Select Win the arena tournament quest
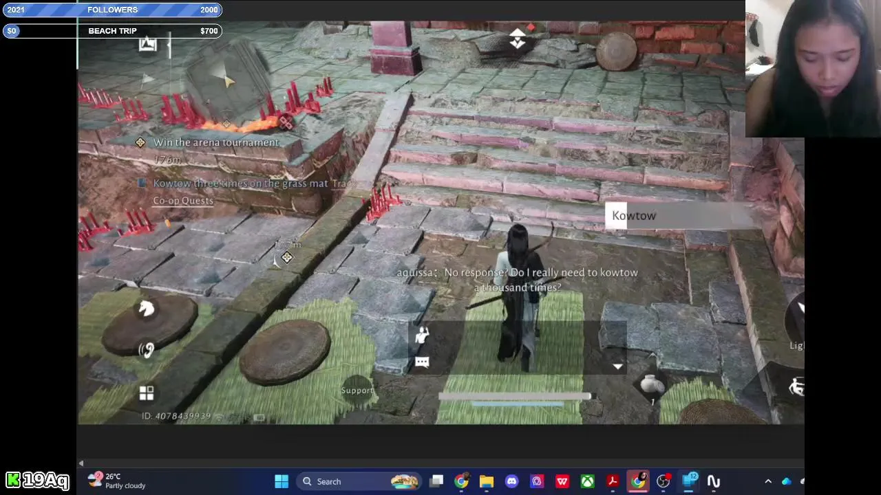 tap(216, 142)
